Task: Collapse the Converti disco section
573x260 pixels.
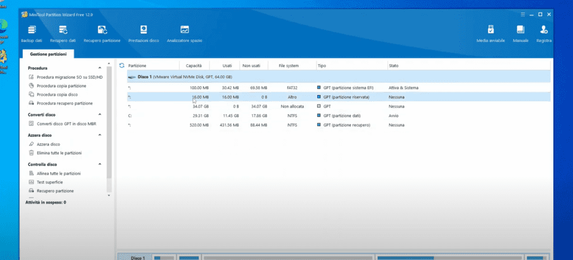Action: coord(100,115)
